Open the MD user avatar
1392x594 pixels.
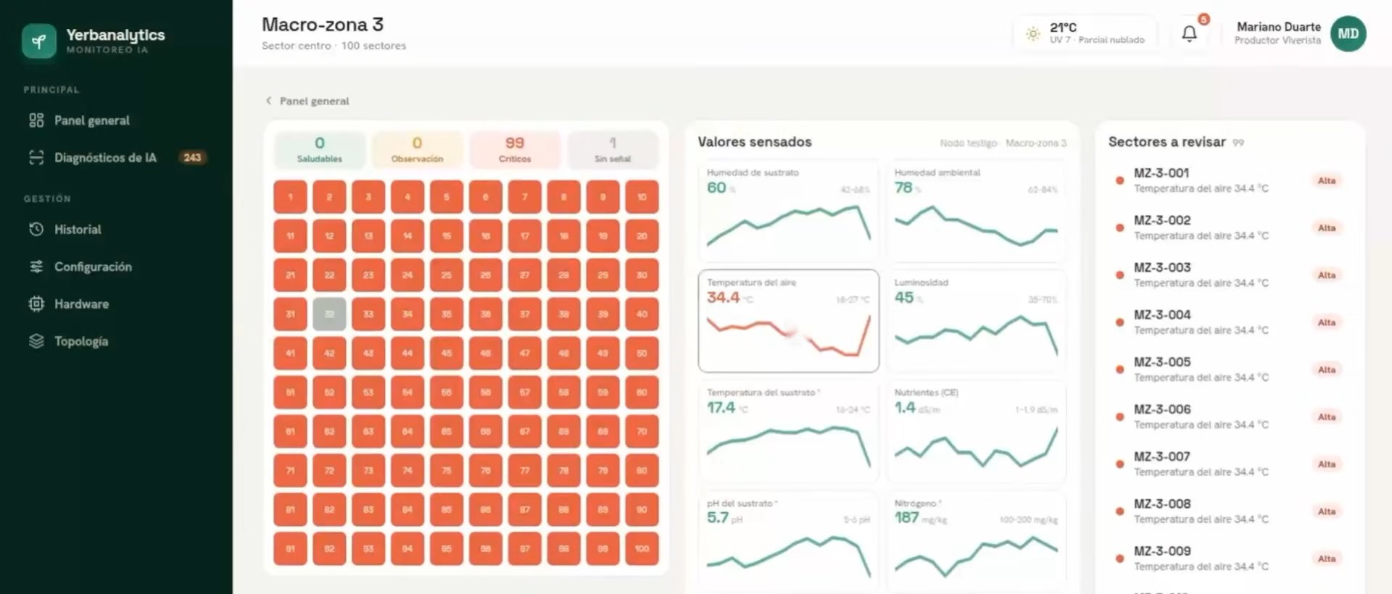point(1348,33)
